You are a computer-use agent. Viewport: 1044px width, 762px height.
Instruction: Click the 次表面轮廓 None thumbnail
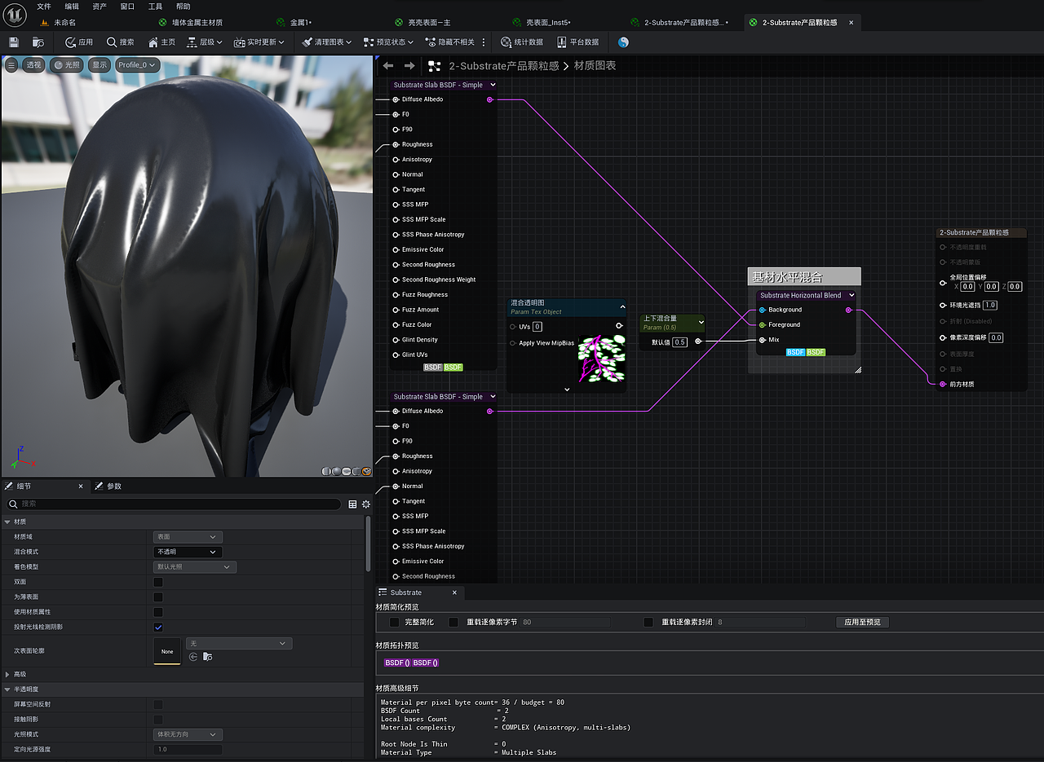point(167,651)
